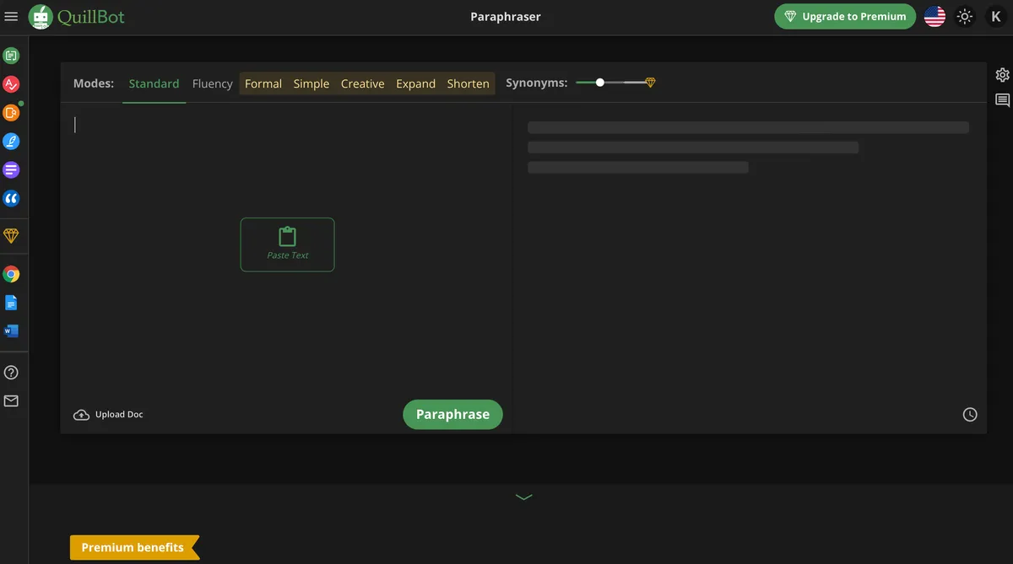Screen dimensions: 1013x564
Task: Click the Premium diamond icon in the sidebar
Action: 12,236
